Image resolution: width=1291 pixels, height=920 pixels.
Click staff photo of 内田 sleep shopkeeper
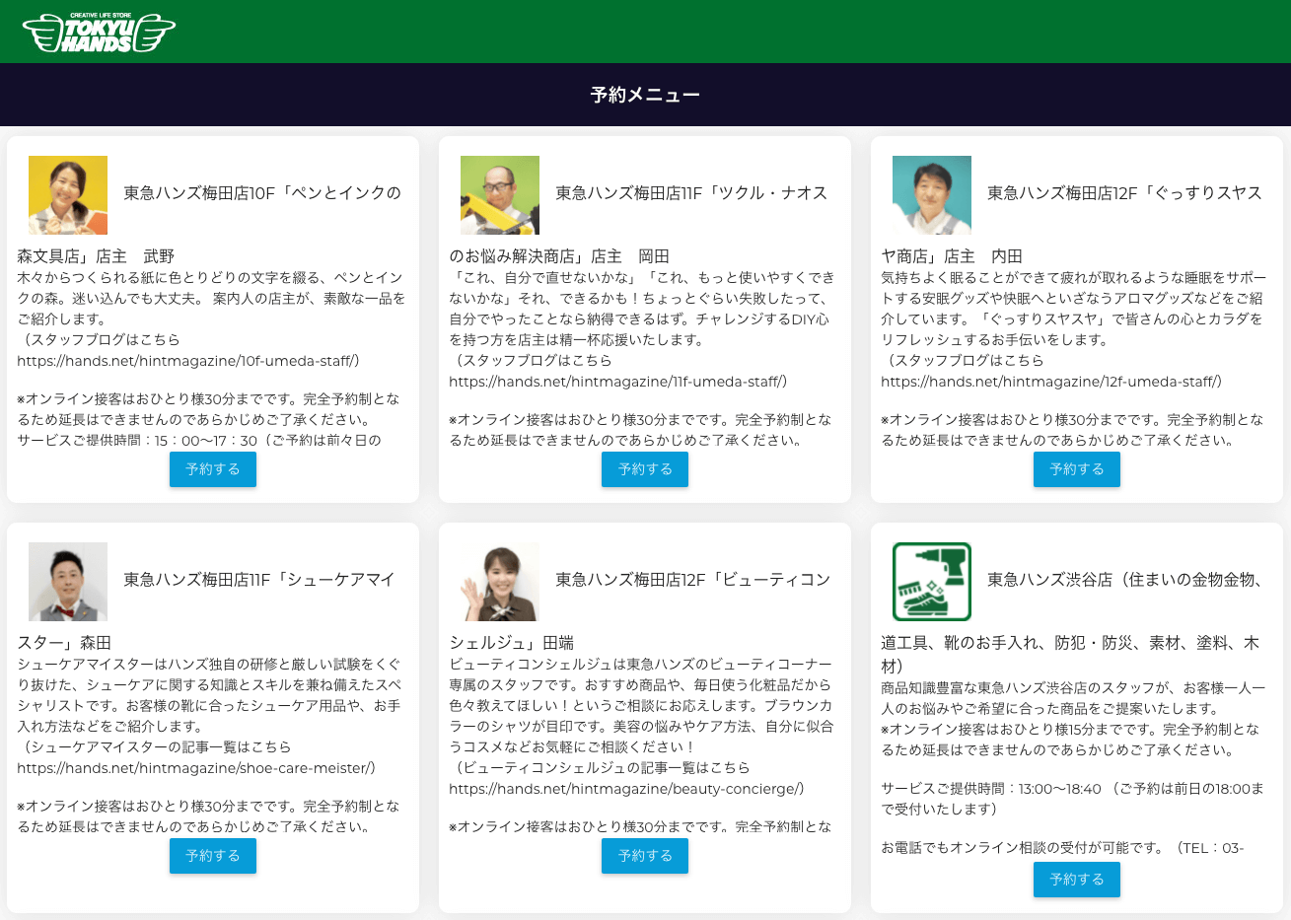(932, 195)
